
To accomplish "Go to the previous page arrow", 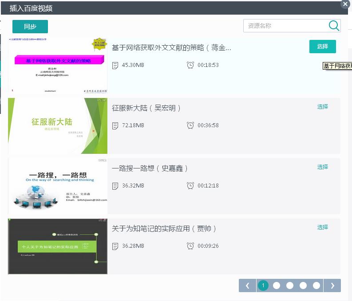I will pyautogui.click(x=247, y=285).
